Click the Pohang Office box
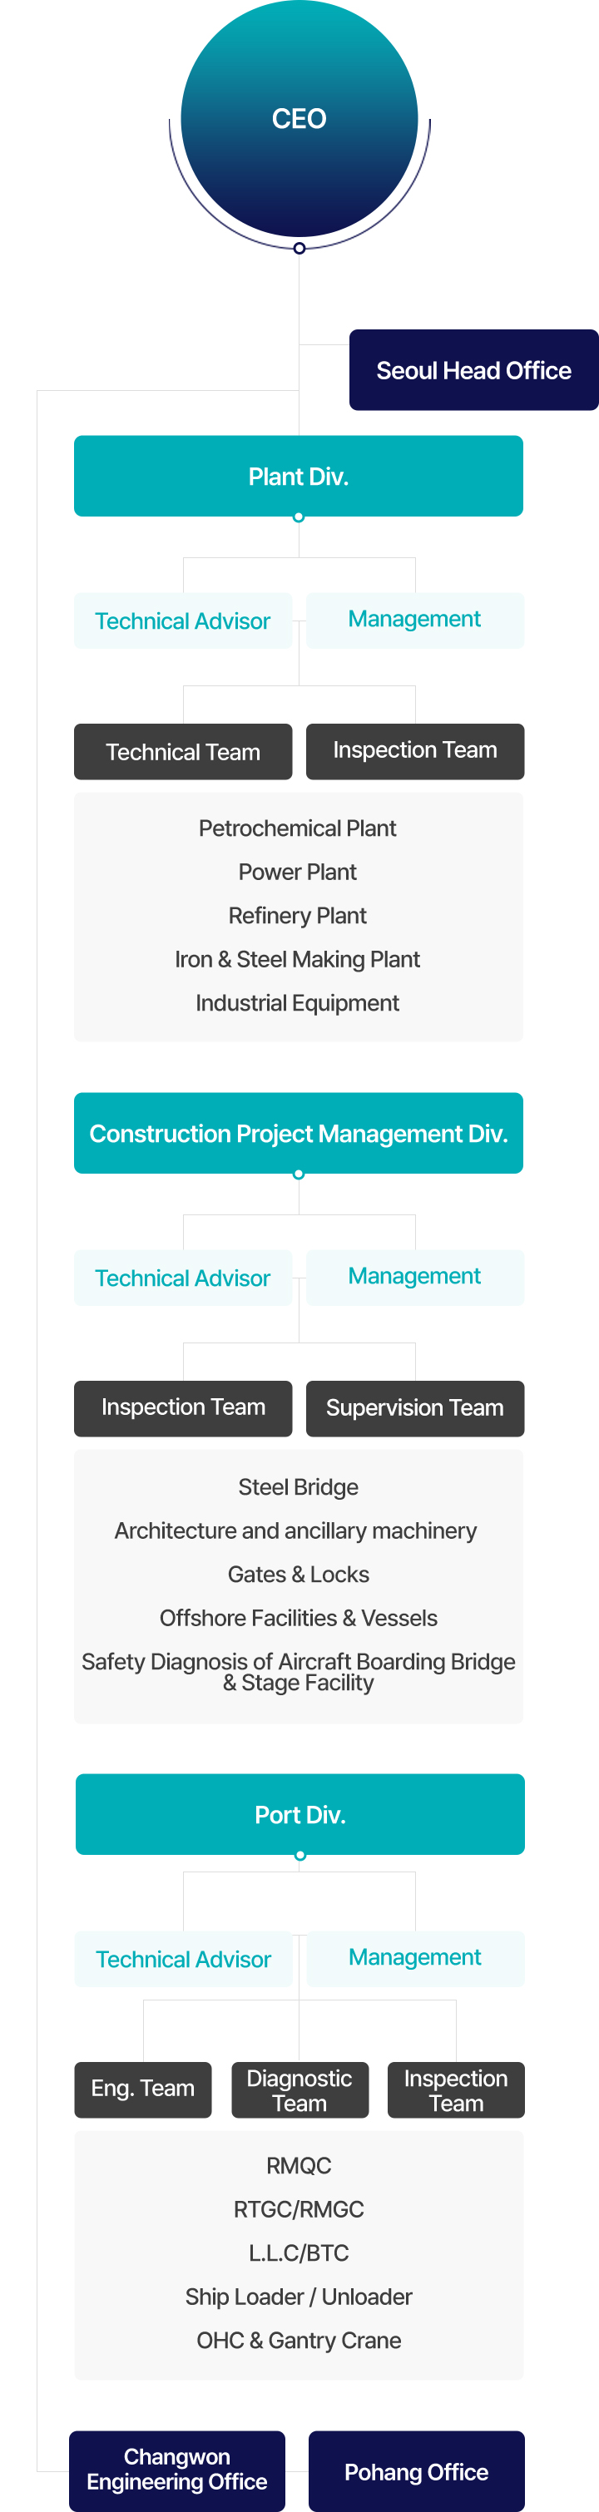Screen dimensions: 599x2512 pyautogui.click(x=417, y=2470)
